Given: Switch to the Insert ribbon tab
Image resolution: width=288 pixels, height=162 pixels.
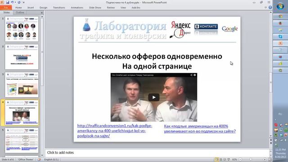Looking at the screenshot, I should pos(31,8).
